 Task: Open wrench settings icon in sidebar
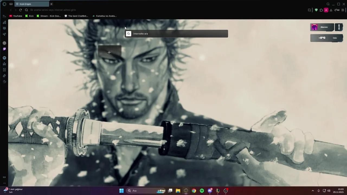pyautogui.click(x=4, y=82)
